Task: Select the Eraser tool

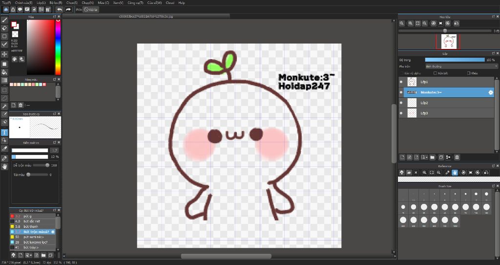Action: click(4, 28)
